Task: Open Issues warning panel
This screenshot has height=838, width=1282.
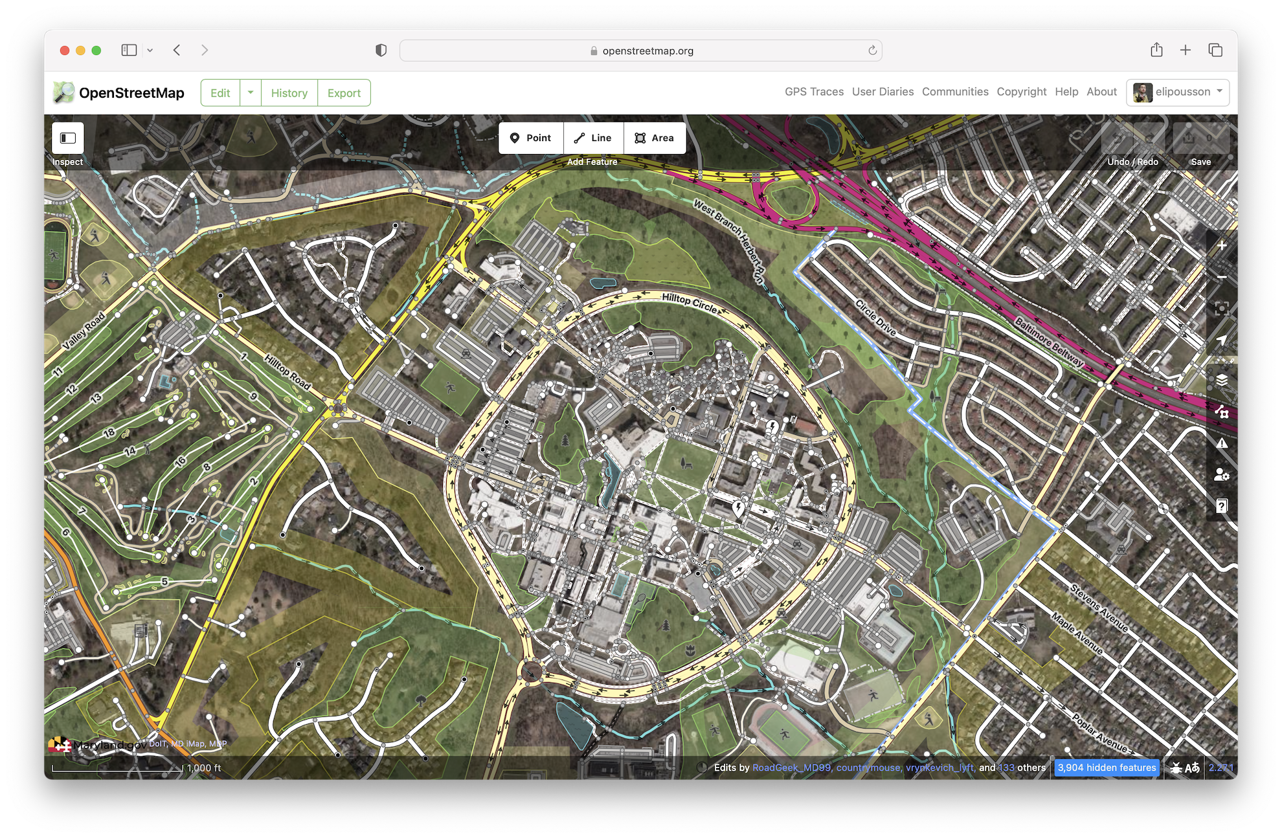Action: pos(1222,443)
